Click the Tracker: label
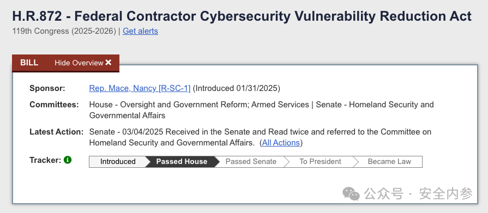This screenshot has height=213, width=488. [x=45, y=160]
